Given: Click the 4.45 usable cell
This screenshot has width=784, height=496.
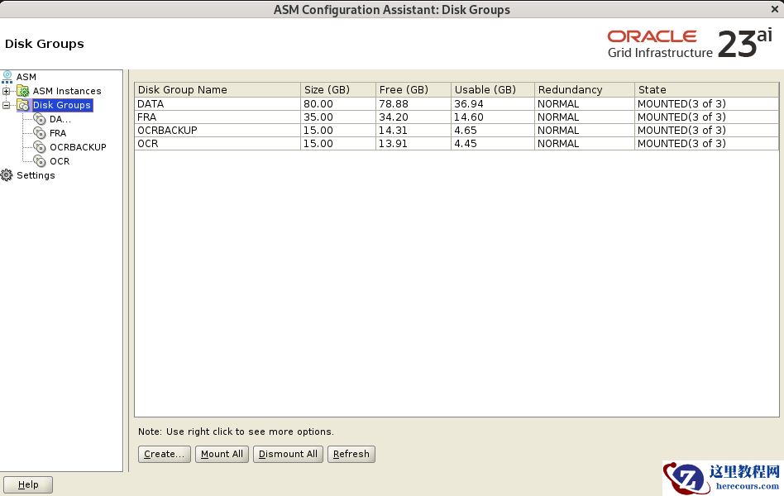Looking at the screenshot, I should pyautogui.click(x=493, y=144).
